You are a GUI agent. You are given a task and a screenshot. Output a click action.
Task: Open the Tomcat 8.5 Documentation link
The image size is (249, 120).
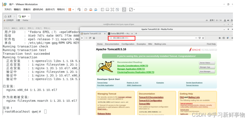point(151,97)
